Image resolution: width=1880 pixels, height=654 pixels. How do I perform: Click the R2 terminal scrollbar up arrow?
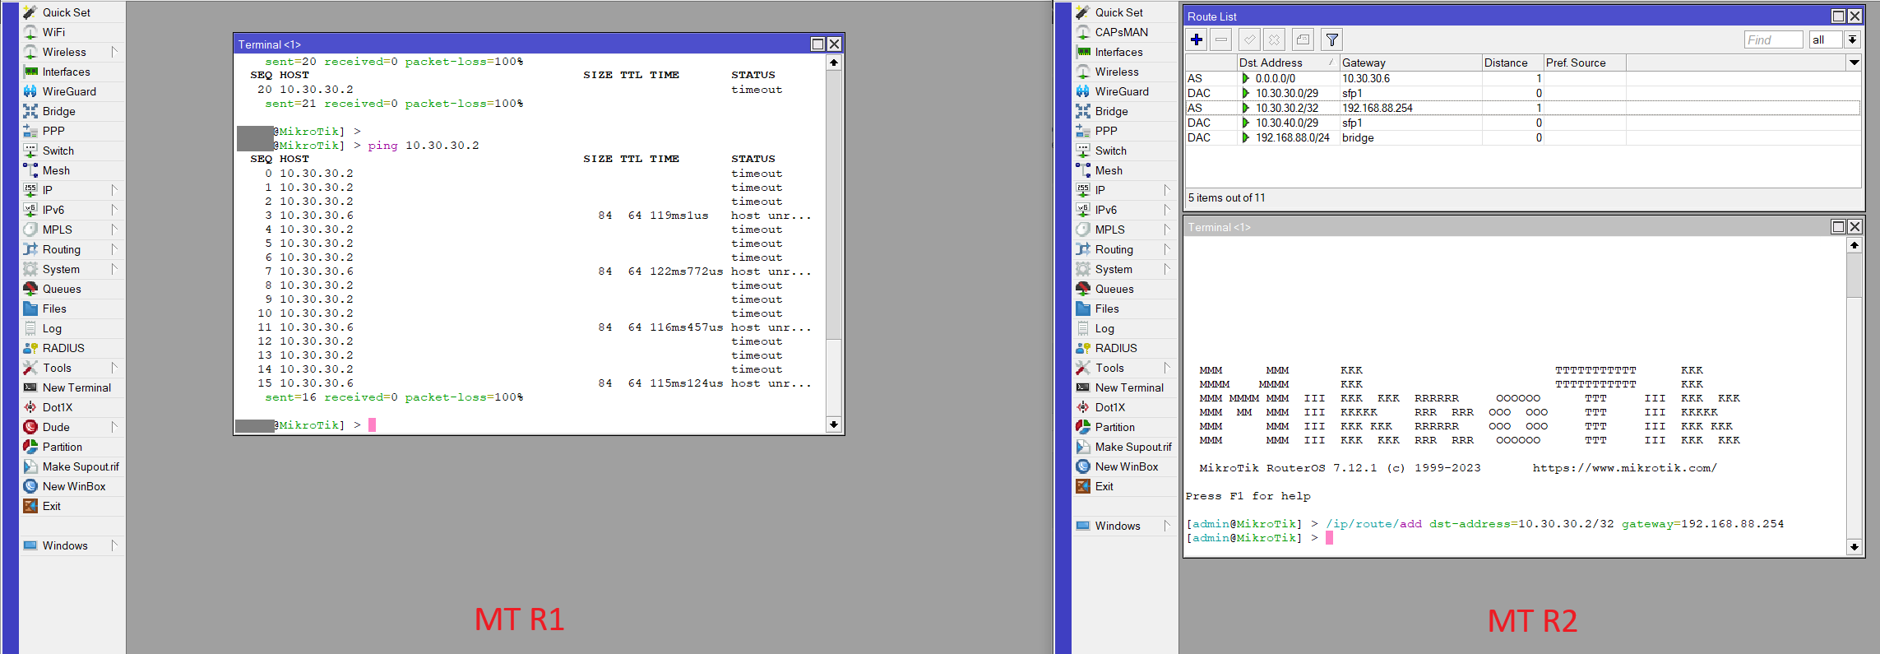click(x=1854, y=245)
